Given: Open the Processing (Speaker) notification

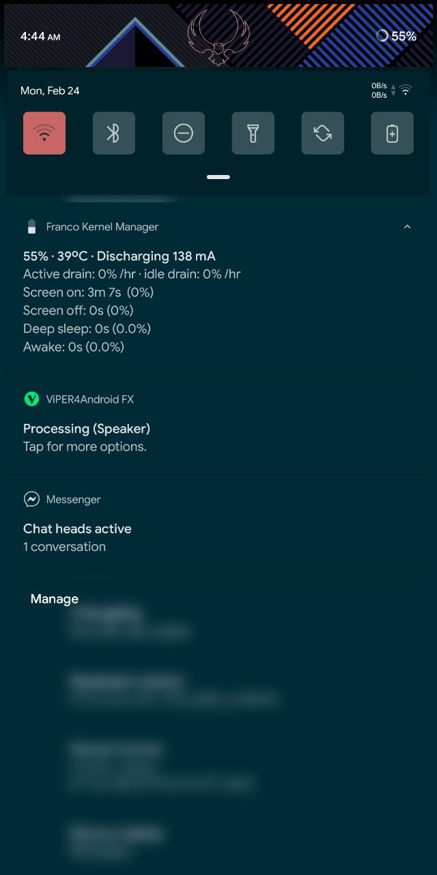Looking at the screenshot, I should (x=218, y=425).
